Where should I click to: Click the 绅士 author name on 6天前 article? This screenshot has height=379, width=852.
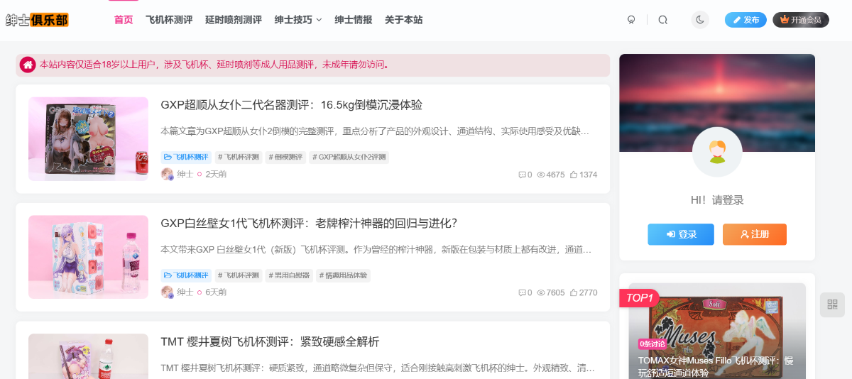[185, 292]
